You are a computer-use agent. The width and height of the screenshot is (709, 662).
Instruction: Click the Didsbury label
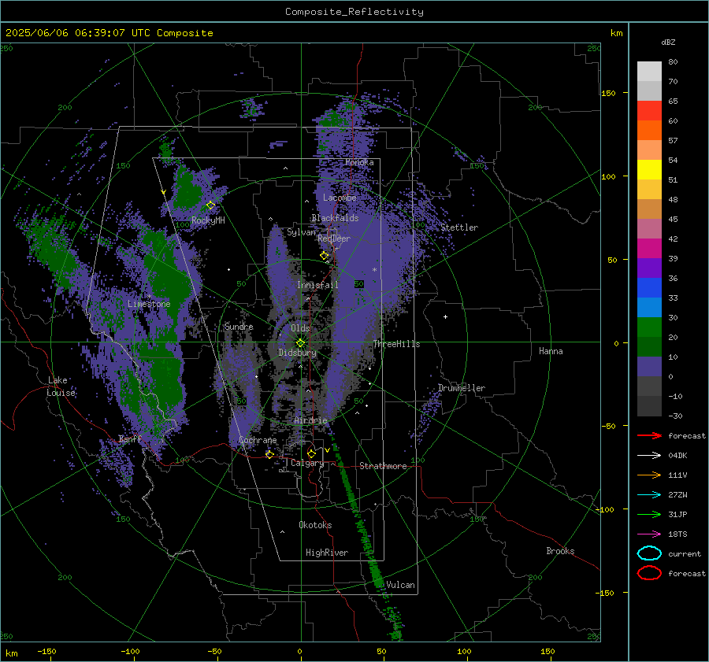(x=298, y=353)
